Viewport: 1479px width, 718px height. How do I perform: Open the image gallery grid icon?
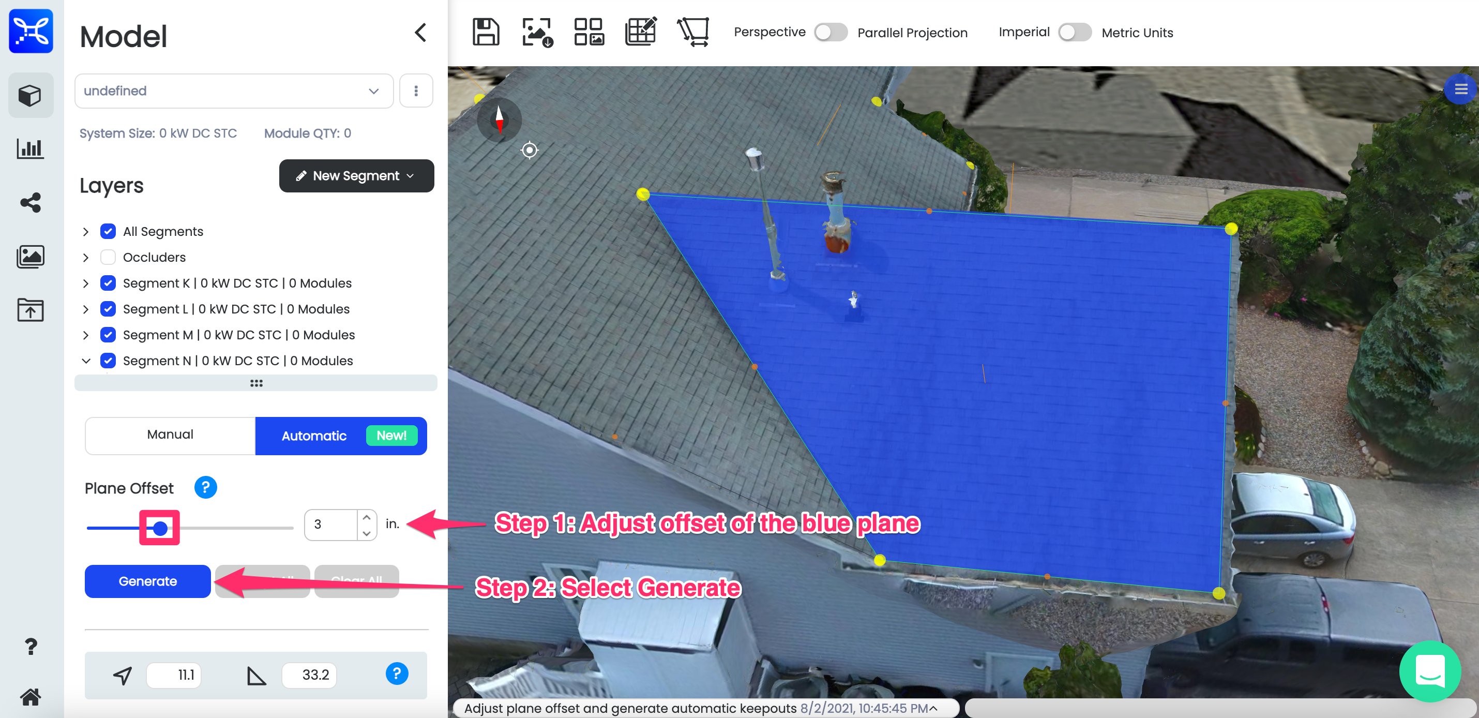tap(588, 32)
